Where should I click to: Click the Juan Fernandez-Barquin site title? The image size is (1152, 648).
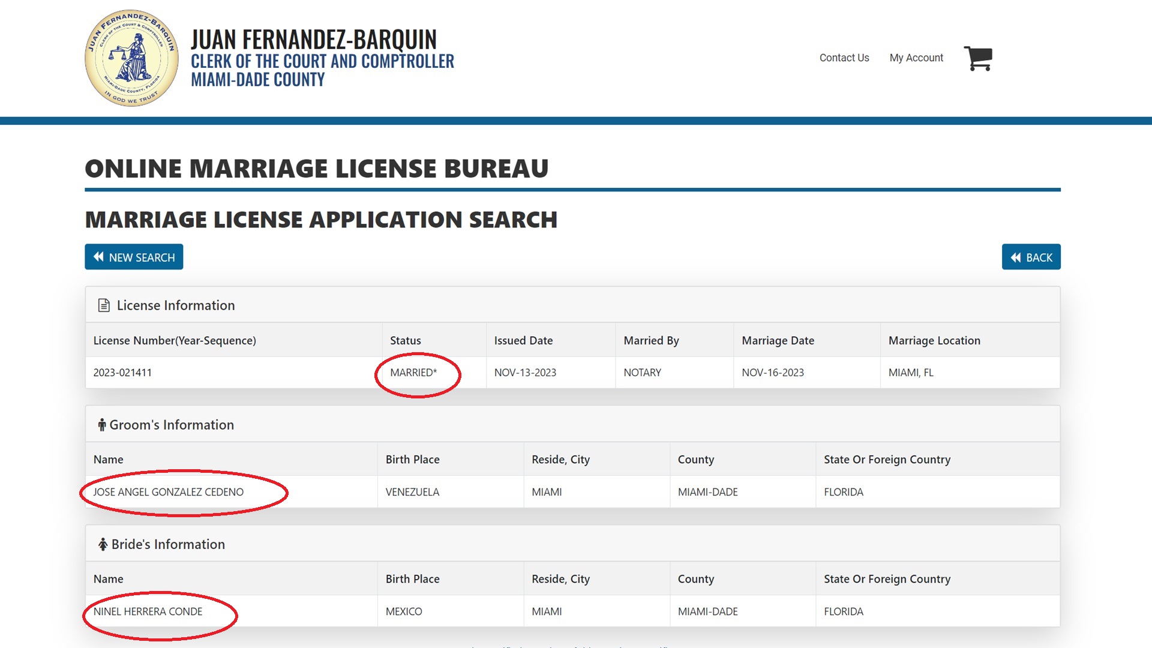pyautogui.click(x=314, y=40)
